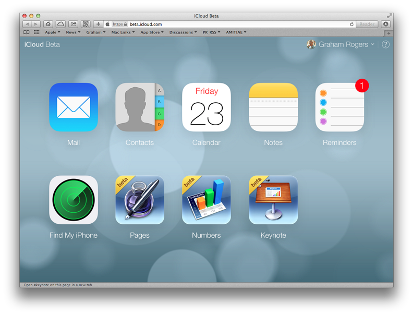The height and width of the screenshot is (315, 413).
Task: Open iCloud Tabs cloud icon
Action: pyautogui.click(x=60, y=24)
